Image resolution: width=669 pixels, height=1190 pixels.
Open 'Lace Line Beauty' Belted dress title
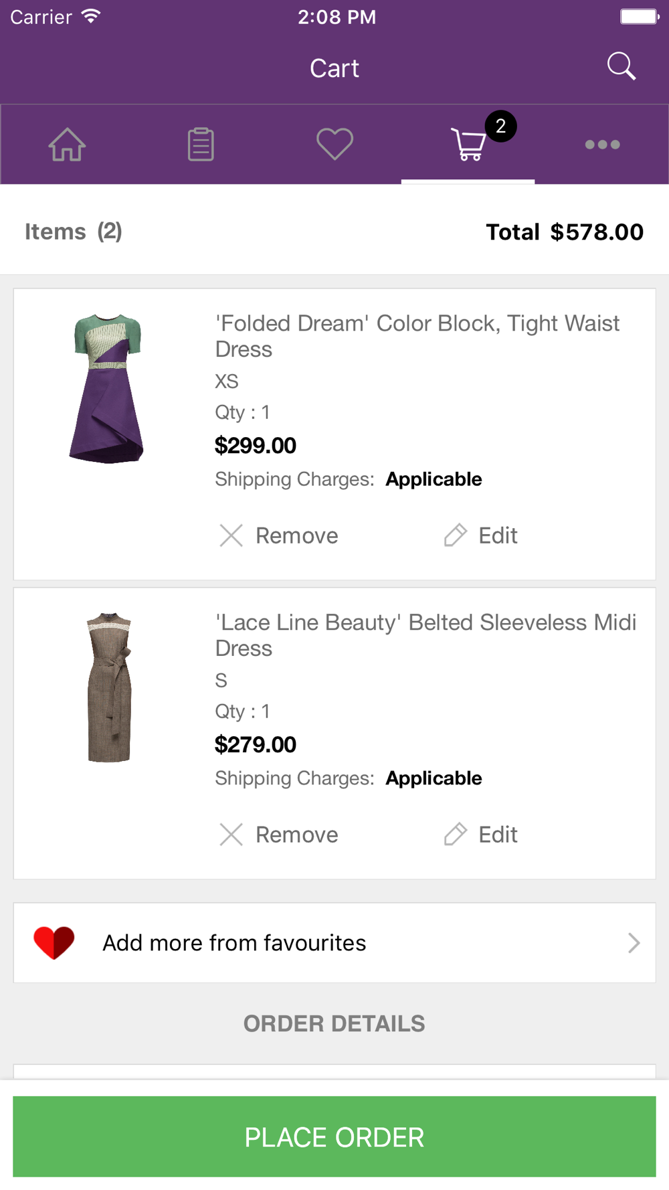425,635
